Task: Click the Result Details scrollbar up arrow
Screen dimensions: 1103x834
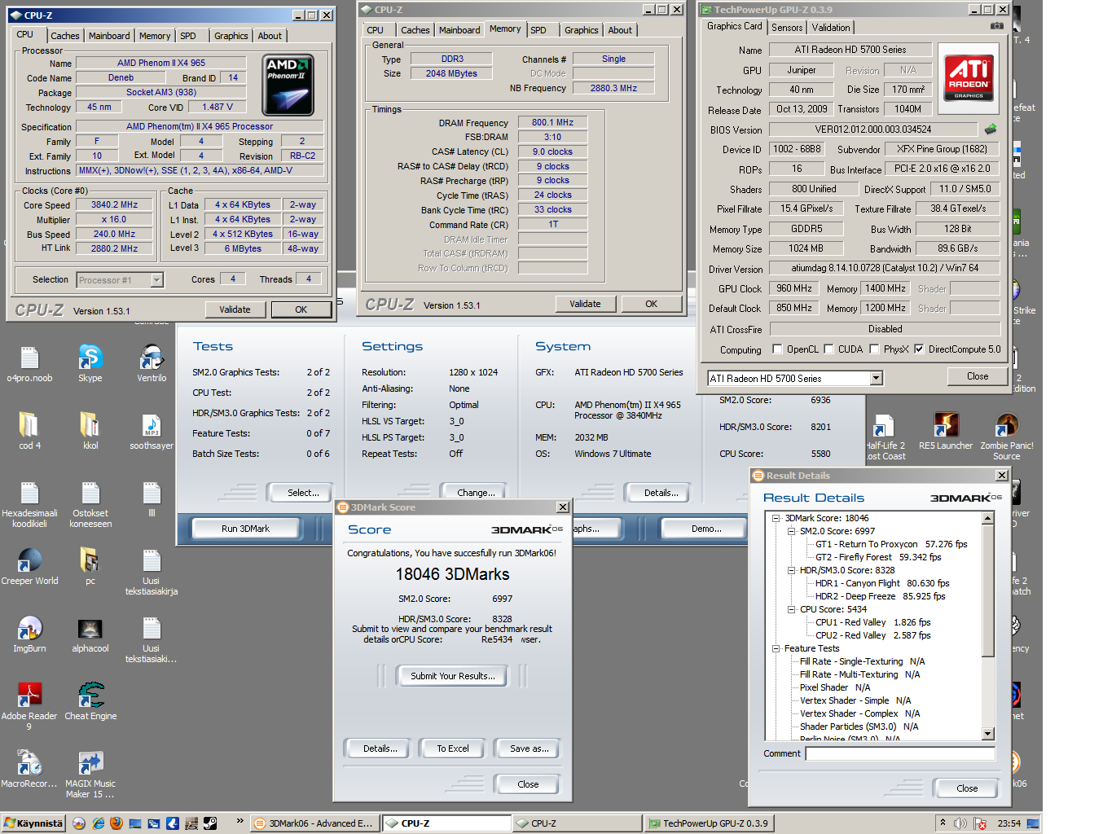Action: click(x=988, y=518)
